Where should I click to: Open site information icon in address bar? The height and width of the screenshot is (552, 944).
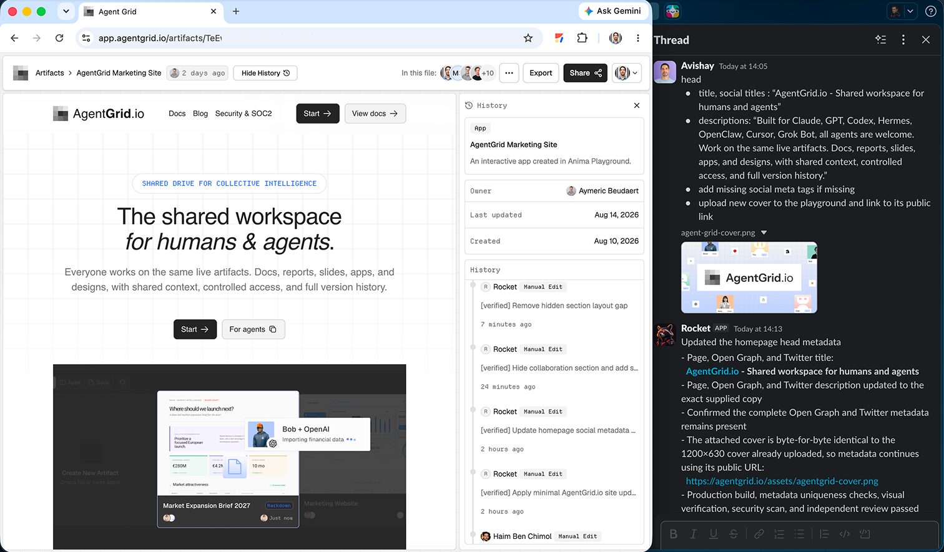(x=86, y=38)
